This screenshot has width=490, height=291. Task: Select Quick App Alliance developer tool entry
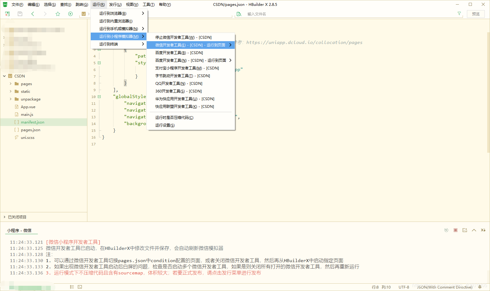tap(191, 106)
